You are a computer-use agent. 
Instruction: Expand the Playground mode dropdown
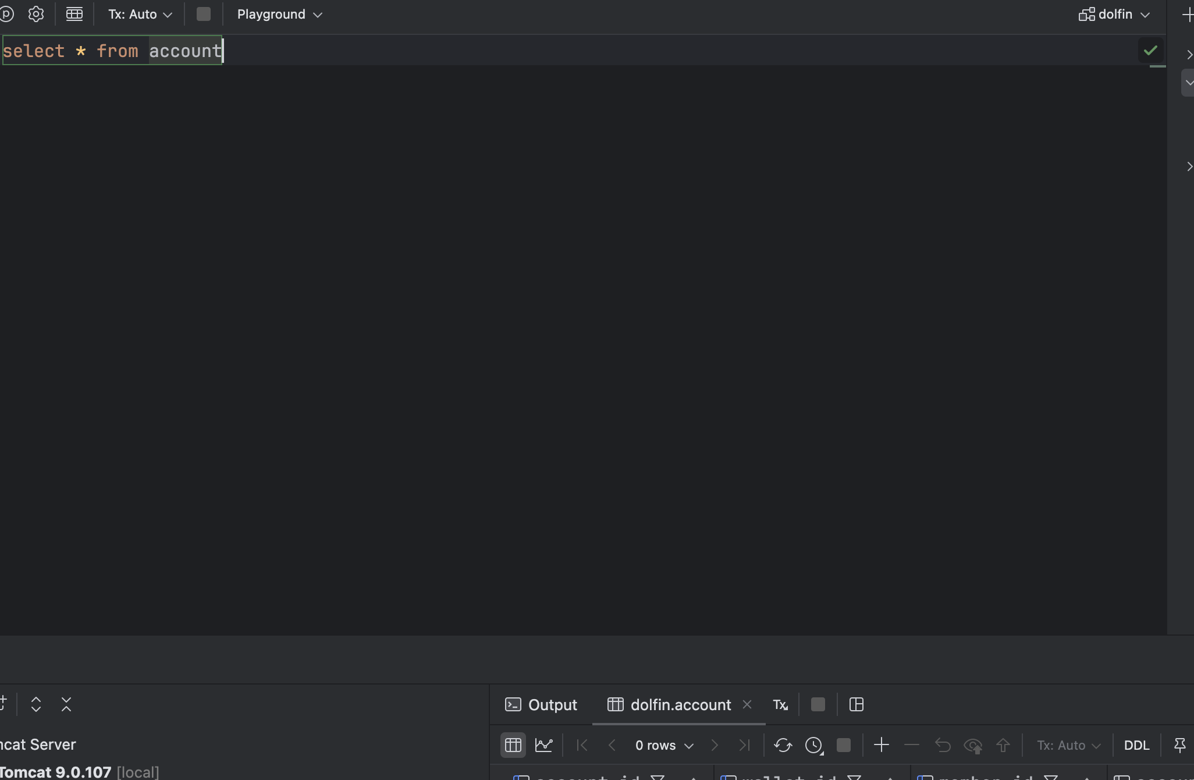click(279, 14)
